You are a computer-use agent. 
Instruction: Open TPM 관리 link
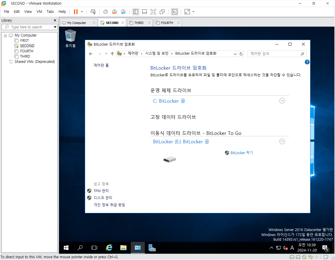(x=101, y=191)
